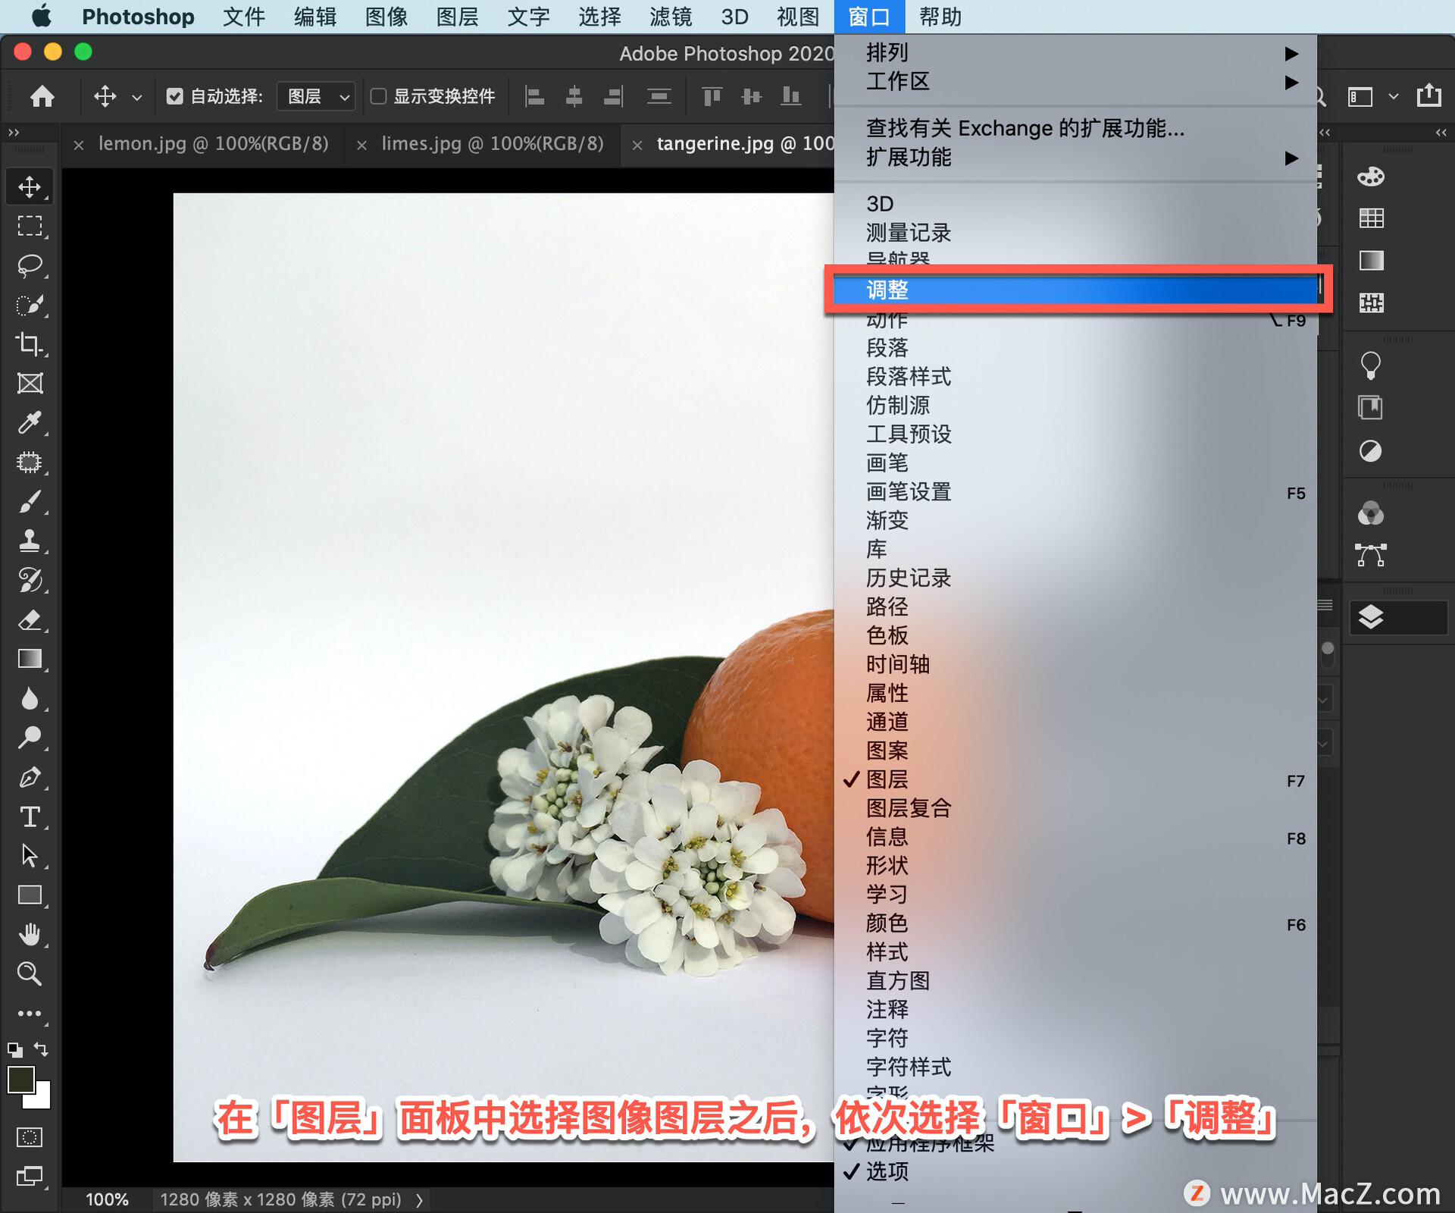Image resolution: width=1455 pixels, height=1213 pixels.
Task: Open the 自动选择 target dropdown showing 图层
Action: (315, 96)
